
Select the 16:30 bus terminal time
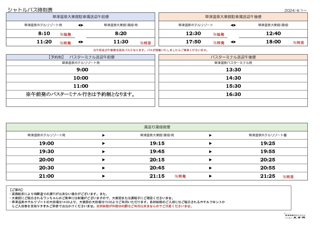pyautogui.click(x=233, y=94)
